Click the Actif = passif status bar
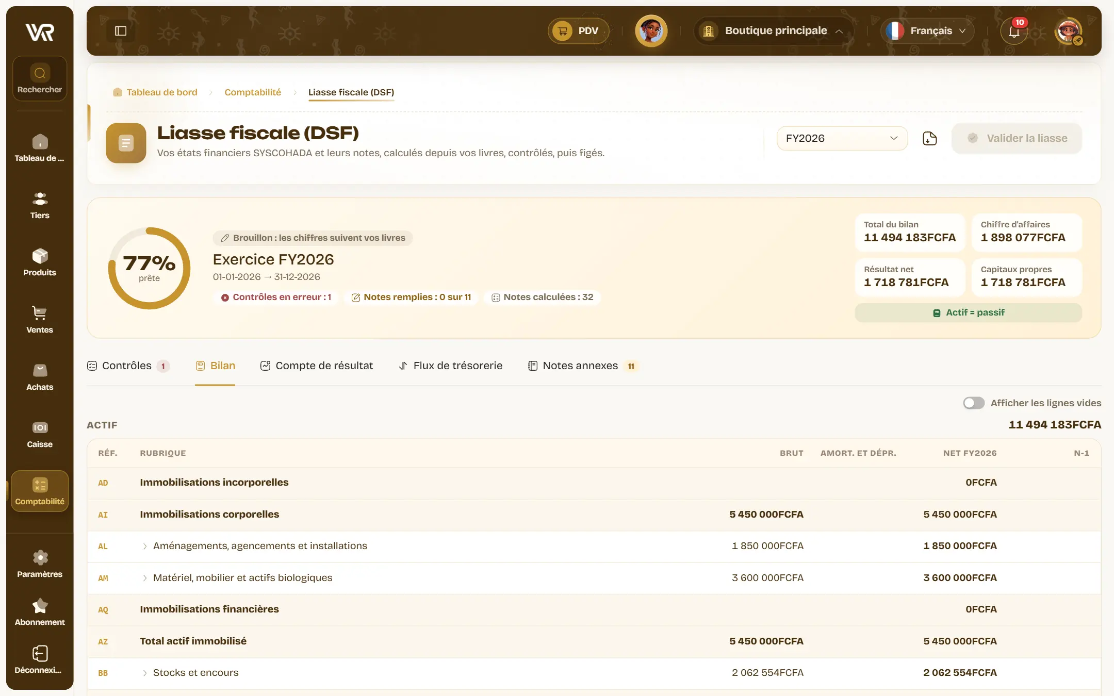 point(968,313)
